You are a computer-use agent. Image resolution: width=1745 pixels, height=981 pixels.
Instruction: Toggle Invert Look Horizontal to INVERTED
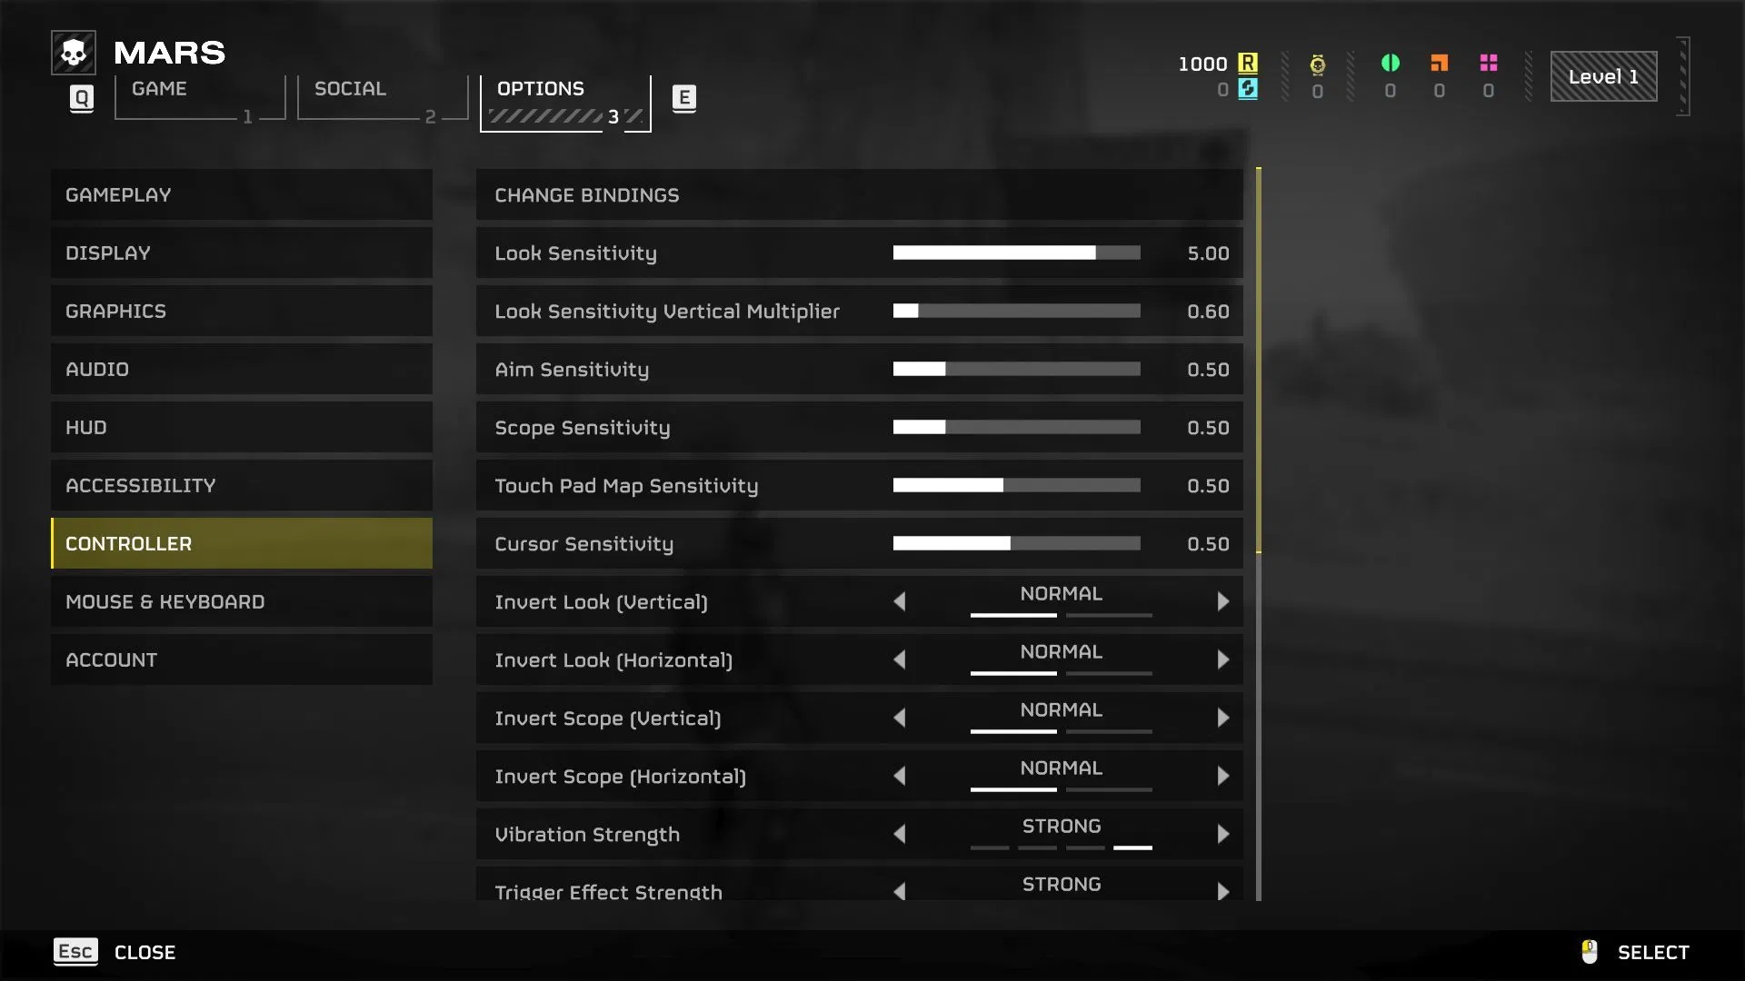point(1221,659)
